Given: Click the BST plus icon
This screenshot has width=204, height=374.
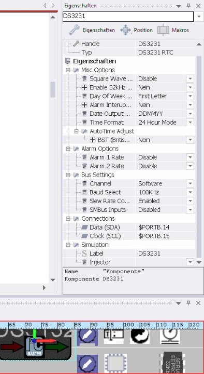Looking at the screenshot, I should pos(92,140).
